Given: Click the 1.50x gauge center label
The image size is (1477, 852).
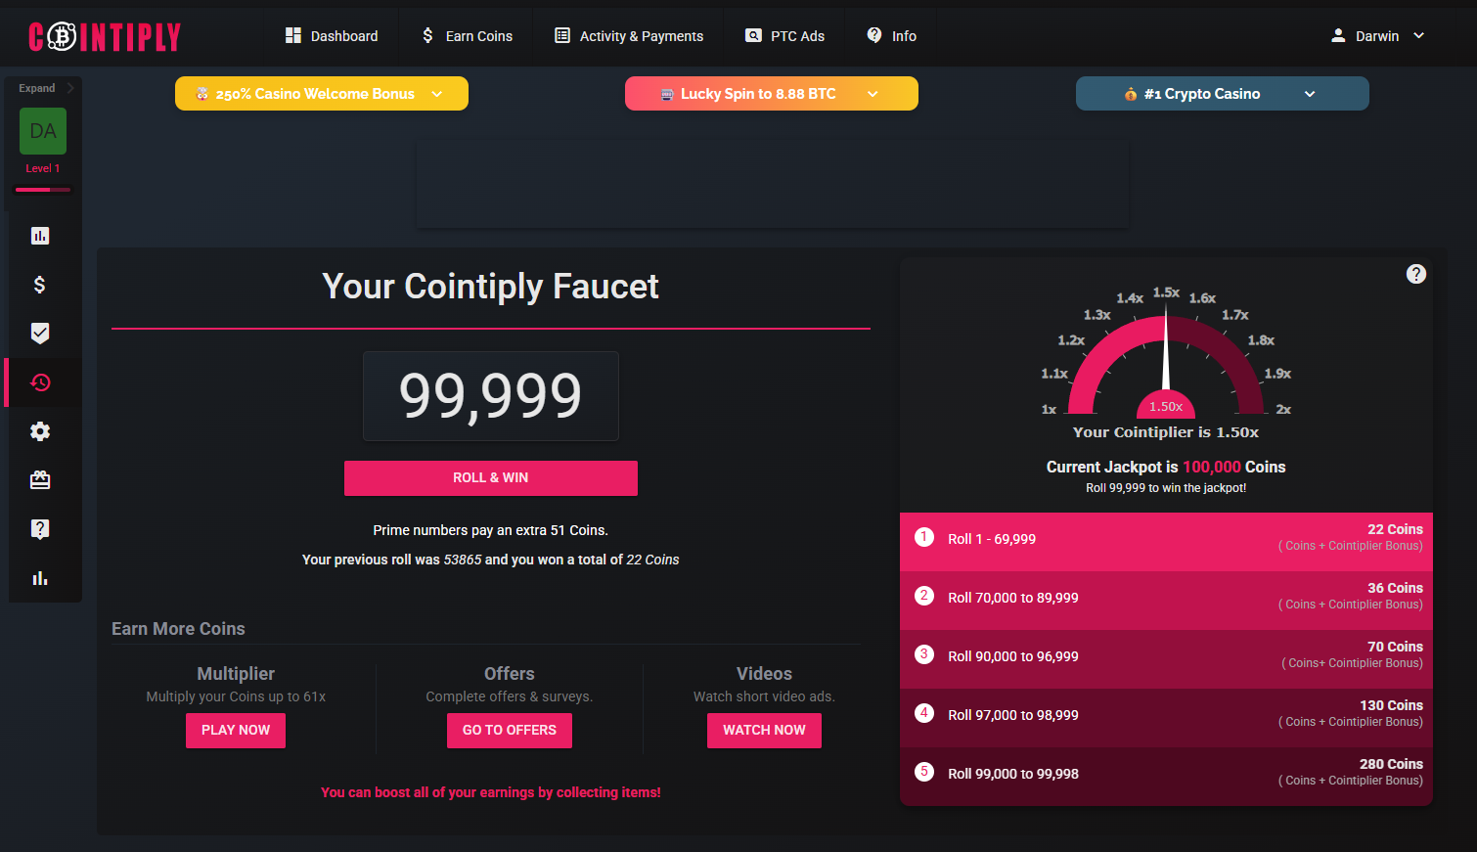Looking at the screenshot, I should tap(1166, 407).
